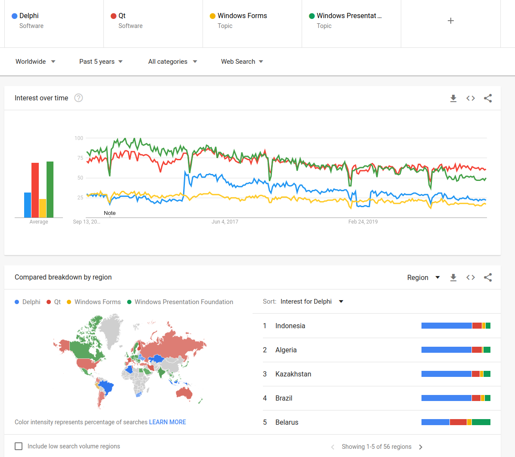
Task: Click the green Windows Presentation term dot
Action: click(x=312, y=16)
